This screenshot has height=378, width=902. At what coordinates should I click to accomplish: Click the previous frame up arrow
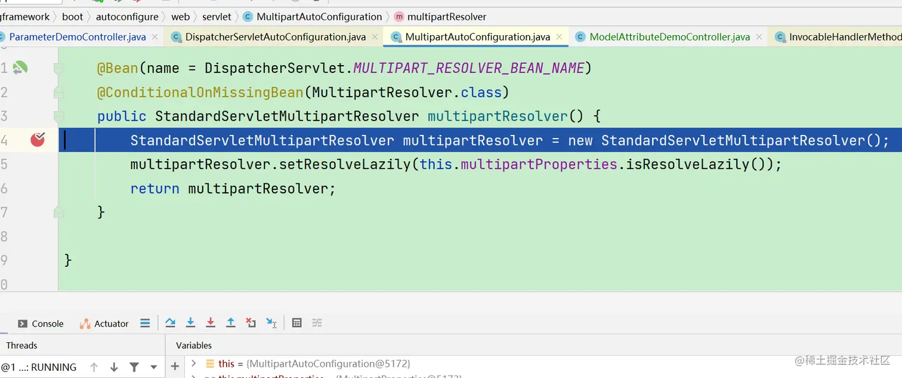94,367
